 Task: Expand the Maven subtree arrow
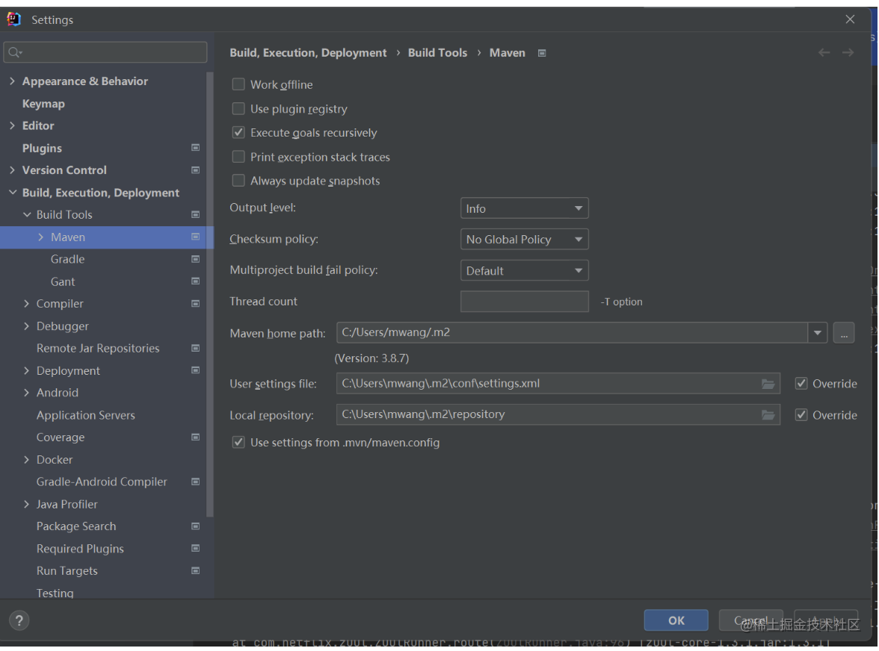pyautogui.click(x=41, y=237)
